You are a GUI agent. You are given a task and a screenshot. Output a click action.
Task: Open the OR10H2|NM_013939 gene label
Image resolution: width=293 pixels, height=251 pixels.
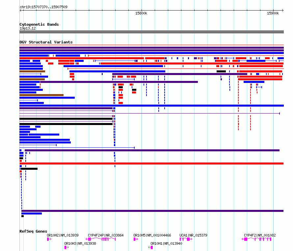click(63, 235)
